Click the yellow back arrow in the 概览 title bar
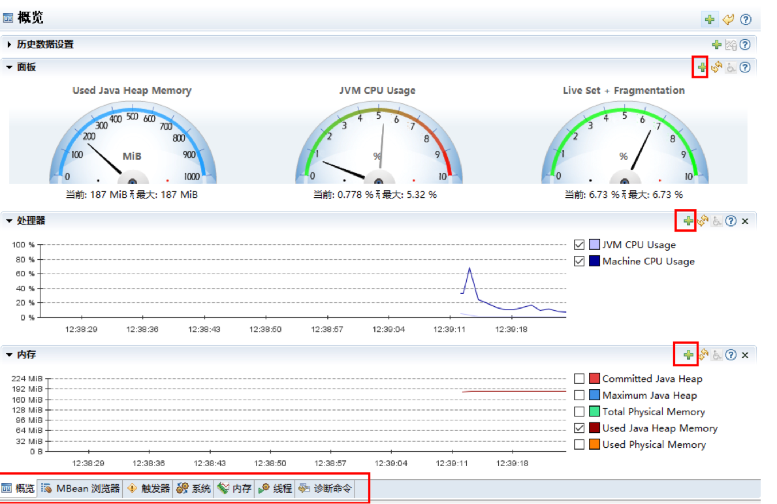777x504 pixels. pos(728,19)
